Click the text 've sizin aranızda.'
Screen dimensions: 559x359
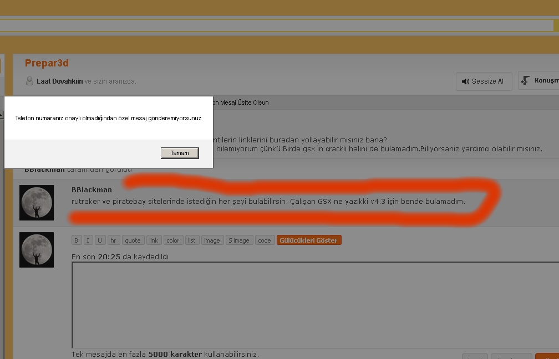(110, 81)
